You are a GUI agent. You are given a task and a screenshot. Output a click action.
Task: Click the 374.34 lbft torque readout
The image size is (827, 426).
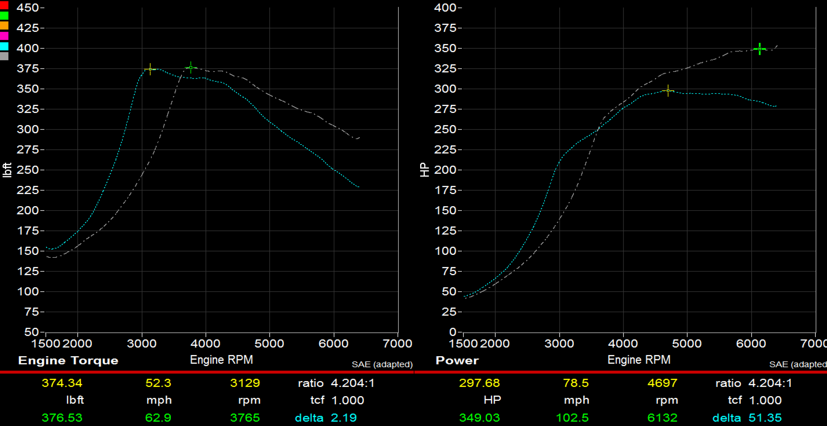point(62,383)
